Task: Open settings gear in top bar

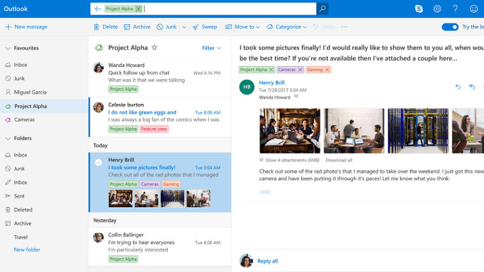Action: pyautogui.click(x=437, y=8)
